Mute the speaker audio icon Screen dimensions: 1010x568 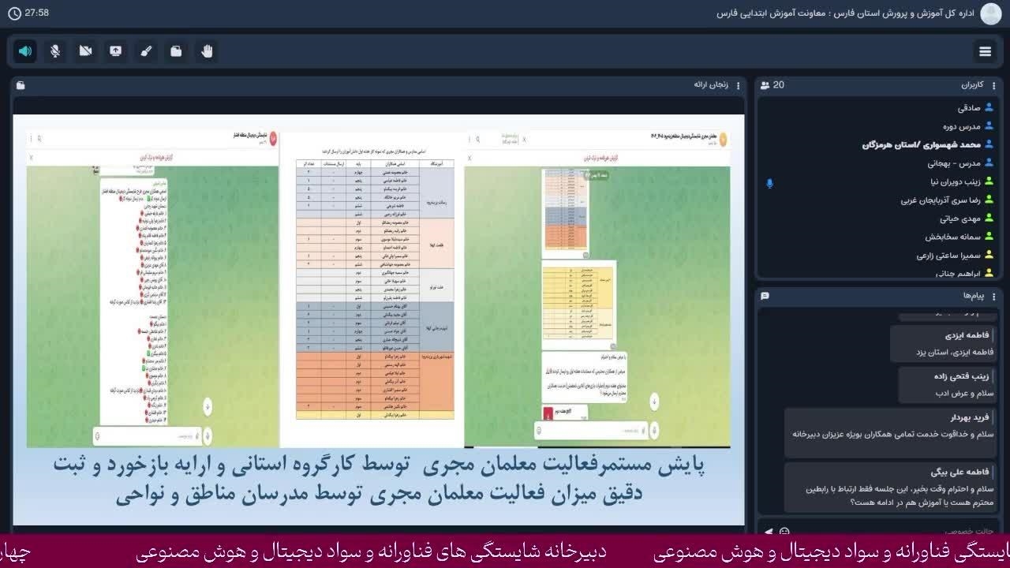(x=25, y=51)
